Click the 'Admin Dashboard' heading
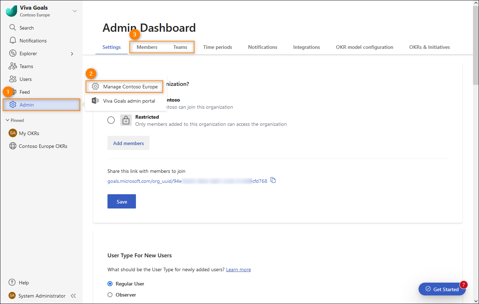 click(149, 28)
